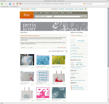Click the Etsy orange logo
Screen dimensions: 109x104
click(27, 15)
